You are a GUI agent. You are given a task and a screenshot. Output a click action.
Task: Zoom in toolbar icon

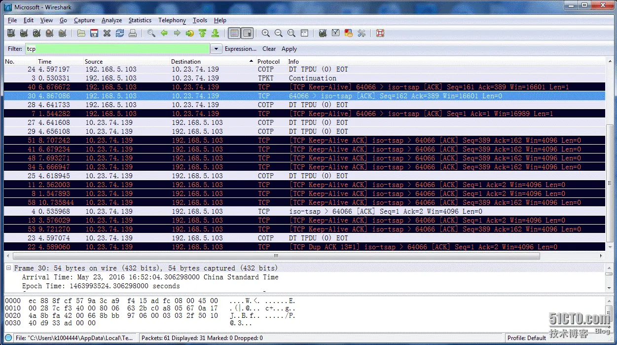point(266,33)
